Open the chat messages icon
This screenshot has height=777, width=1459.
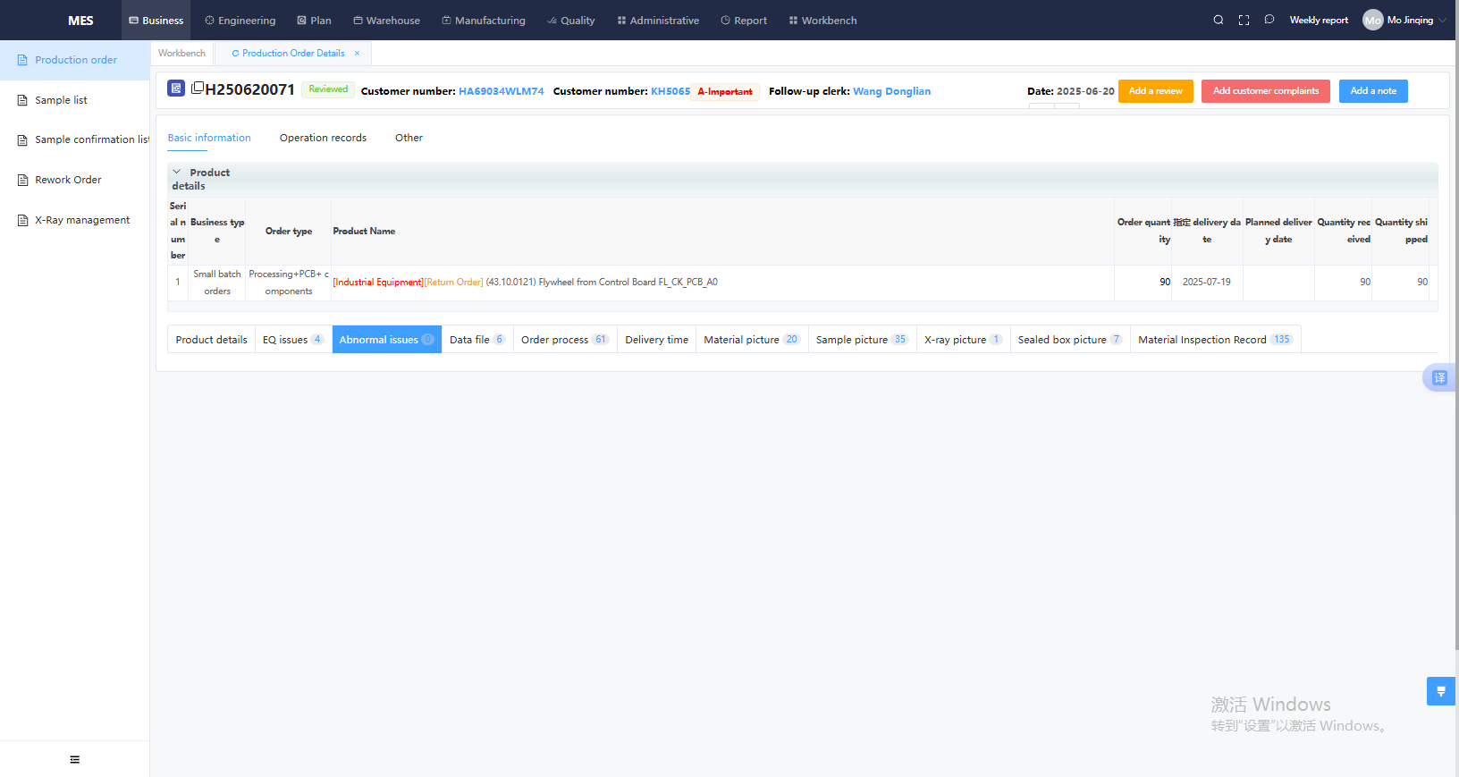click(x=1269, y=20)
